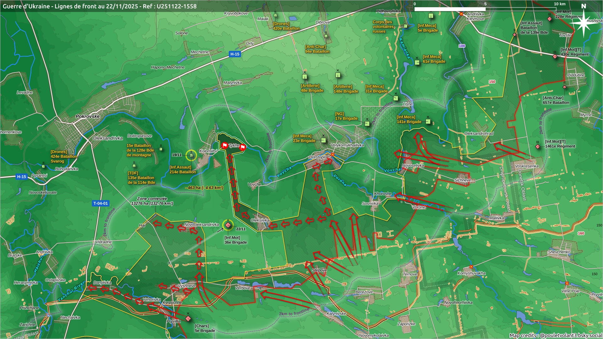Viewport: 603px width, 339px height.
Task: Click the 48e Brigade artillery unit icon
Action: [304, 77]
